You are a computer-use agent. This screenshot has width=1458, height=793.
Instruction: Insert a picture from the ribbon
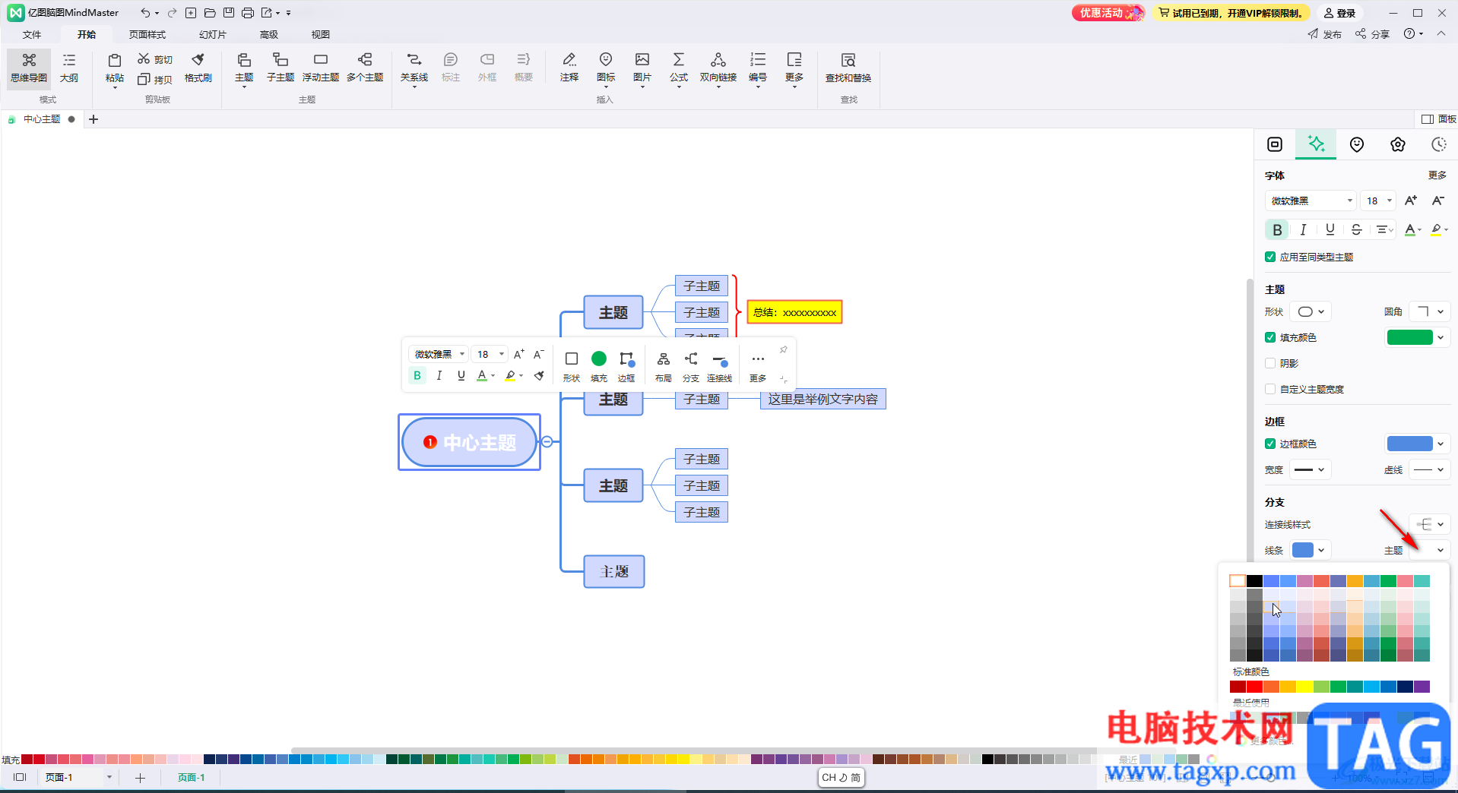pyautogui.click(x=642, y=68)
